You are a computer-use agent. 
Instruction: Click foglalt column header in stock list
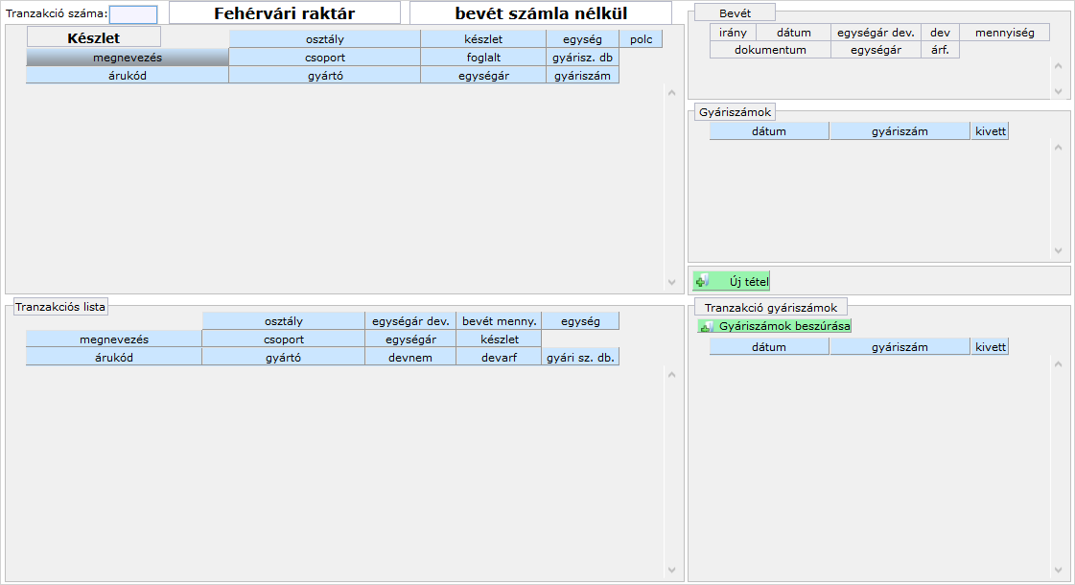(x=483, y=58)
